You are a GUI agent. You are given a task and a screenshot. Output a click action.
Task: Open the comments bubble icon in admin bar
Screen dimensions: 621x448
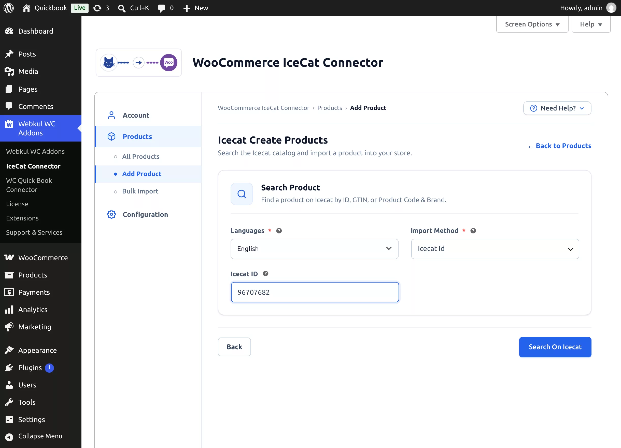162,8
